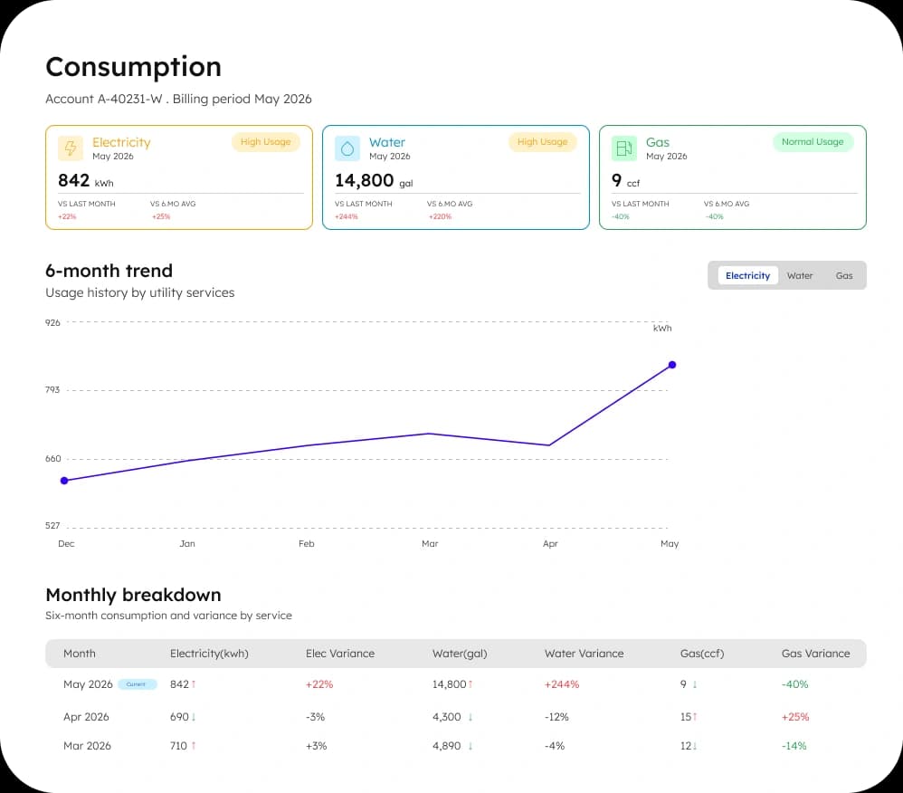The image size is (903, 793).
Task: Click the +25% Gas Variance cell
Action: [x=795, y=717]
